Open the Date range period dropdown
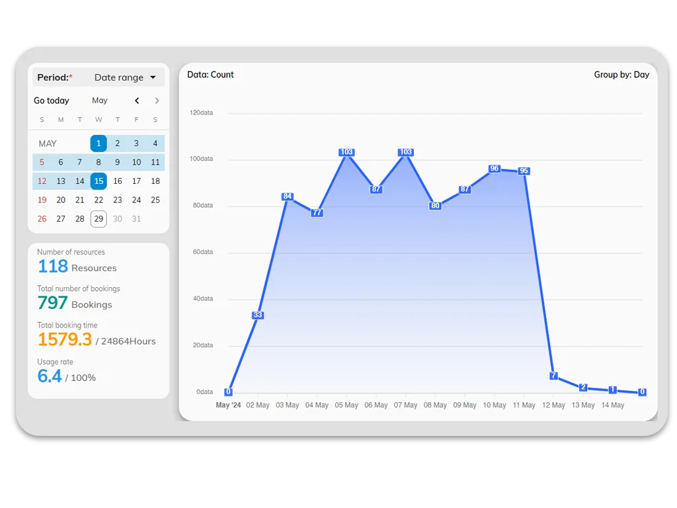 126,77
